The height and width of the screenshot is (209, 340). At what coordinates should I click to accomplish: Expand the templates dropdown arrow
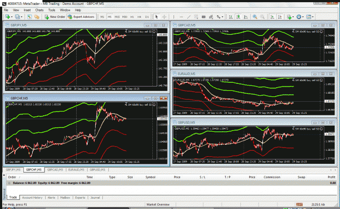pos(312,17)
